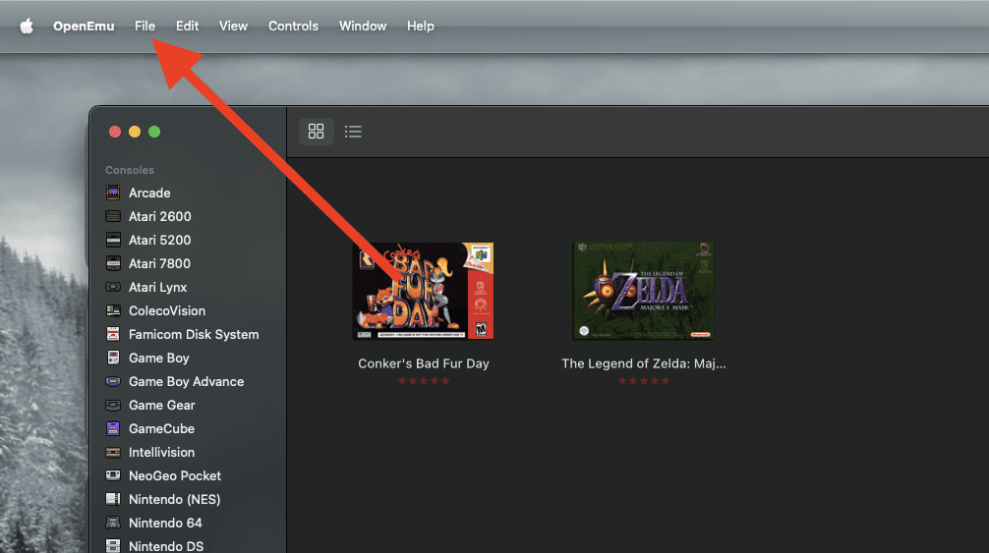This screenshot has height=553, width=989.
Task: Click the Atari 5200 console icon
Action: [x=113, y=240]
